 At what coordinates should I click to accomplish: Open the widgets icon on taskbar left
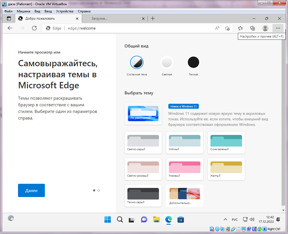tap(11, 218)
